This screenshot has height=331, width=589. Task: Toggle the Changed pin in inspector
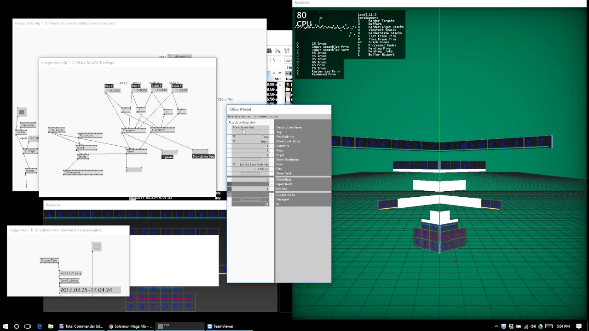pyautogui.click(x=250, y=200)
